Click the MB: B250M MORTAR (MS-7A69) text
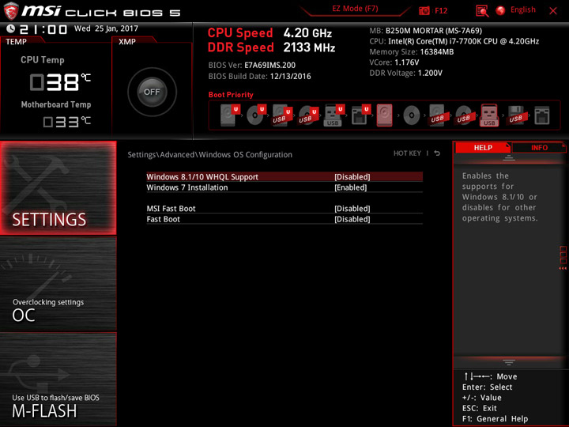 coord(426,31)
